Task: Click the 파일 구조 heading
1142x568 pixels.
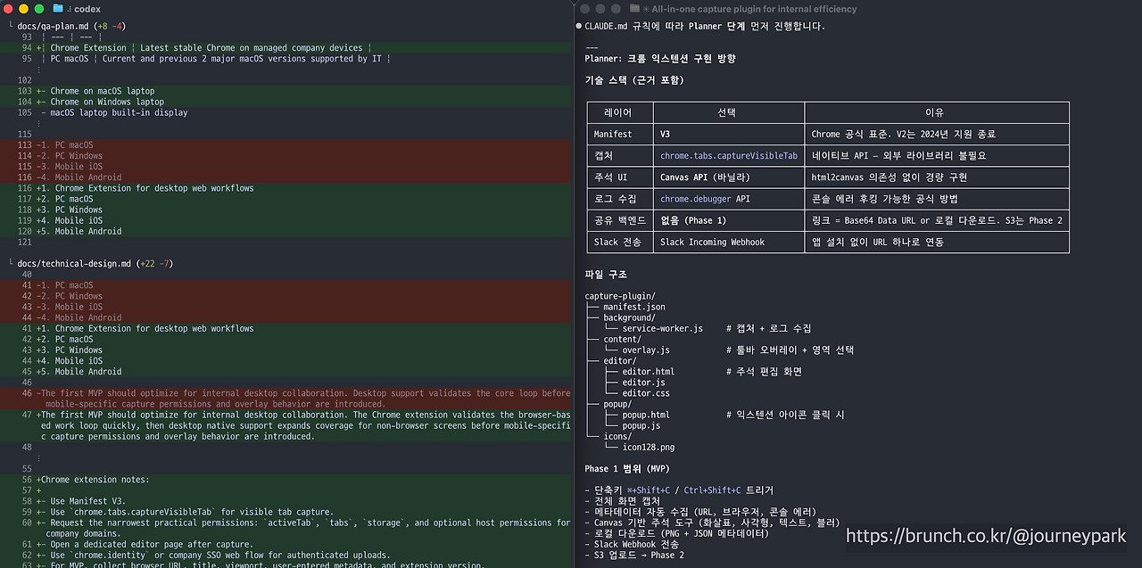Action: 606,275
